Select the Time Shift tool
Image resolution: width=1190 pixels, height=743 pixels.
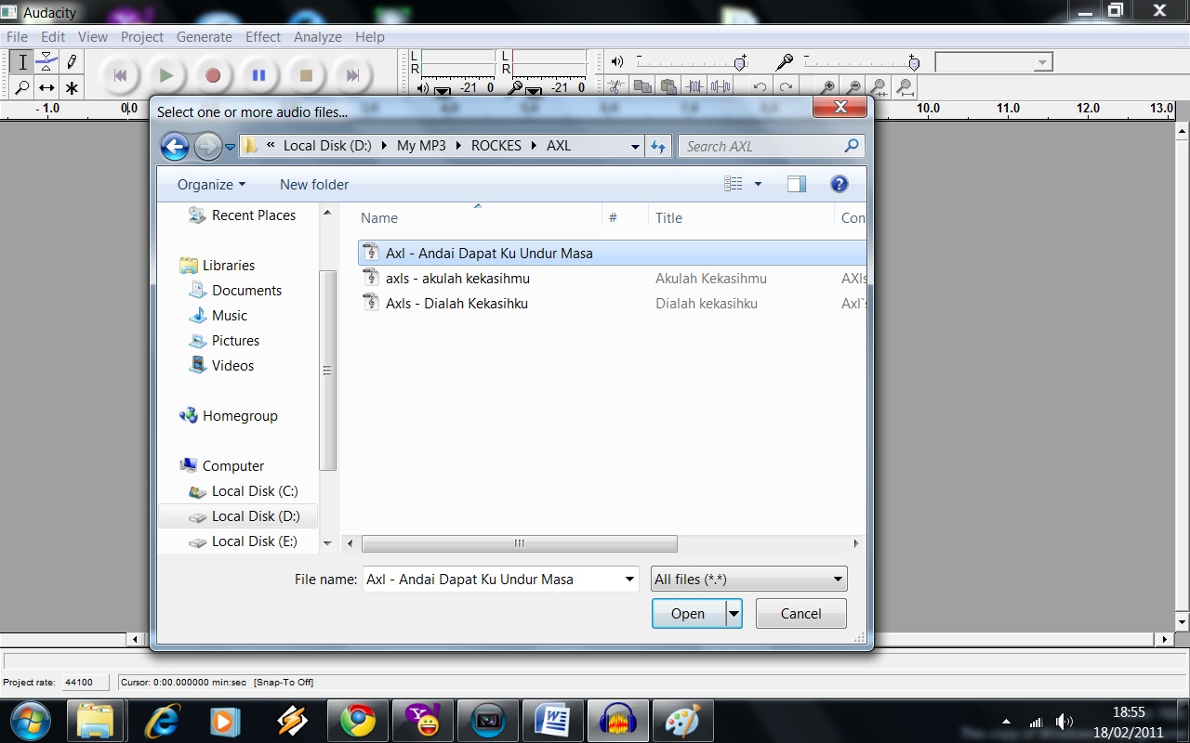click(46, 88)
